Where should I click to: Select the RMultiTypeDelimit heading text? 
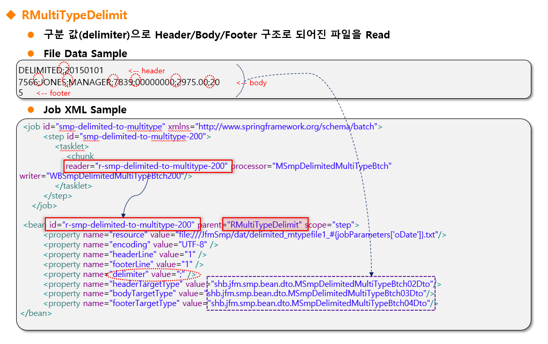point(74,15)
